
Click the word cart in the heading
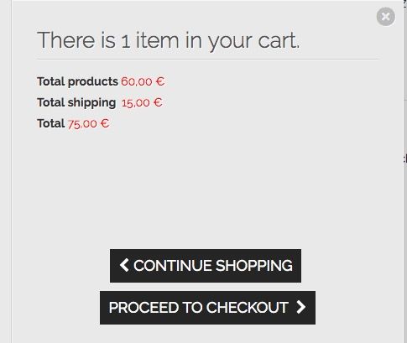(279, 41)
